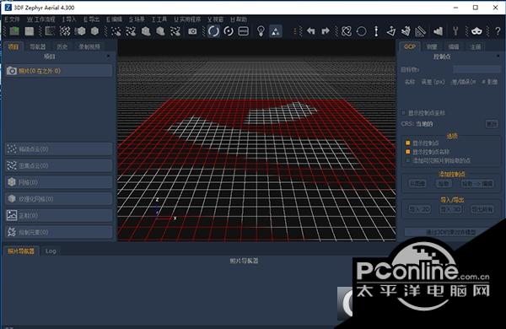Switch to the GCP tab
Viewport: 506px width, 329px height.
click(410, 46)
